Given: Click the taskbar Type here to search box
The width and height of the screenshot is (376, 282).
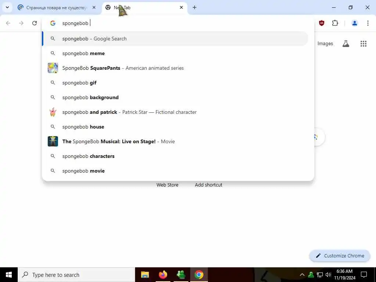Looking at the screenshot, I should click(76, 275).
